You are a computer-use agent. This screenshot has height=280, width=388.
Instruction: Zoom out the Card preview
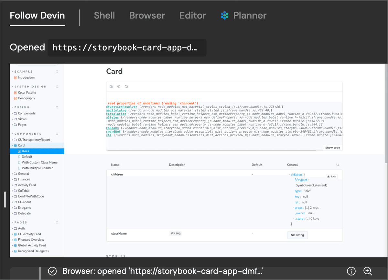(x=119, y=86)
